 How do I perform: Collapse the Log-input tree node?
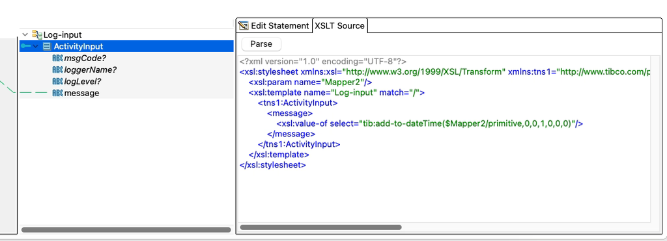(x=25, y=35)
